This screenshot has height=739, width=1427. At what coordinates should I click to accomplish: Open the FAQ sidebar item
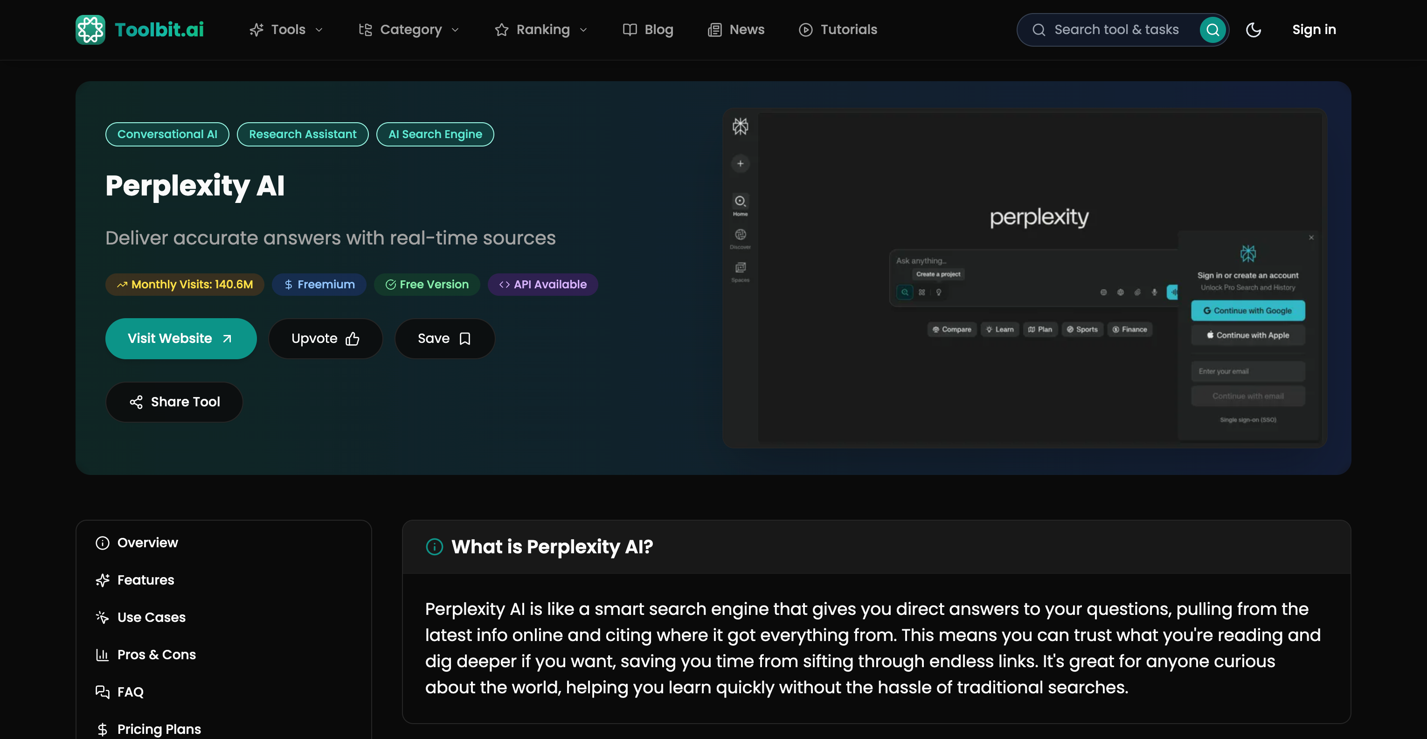130,692
